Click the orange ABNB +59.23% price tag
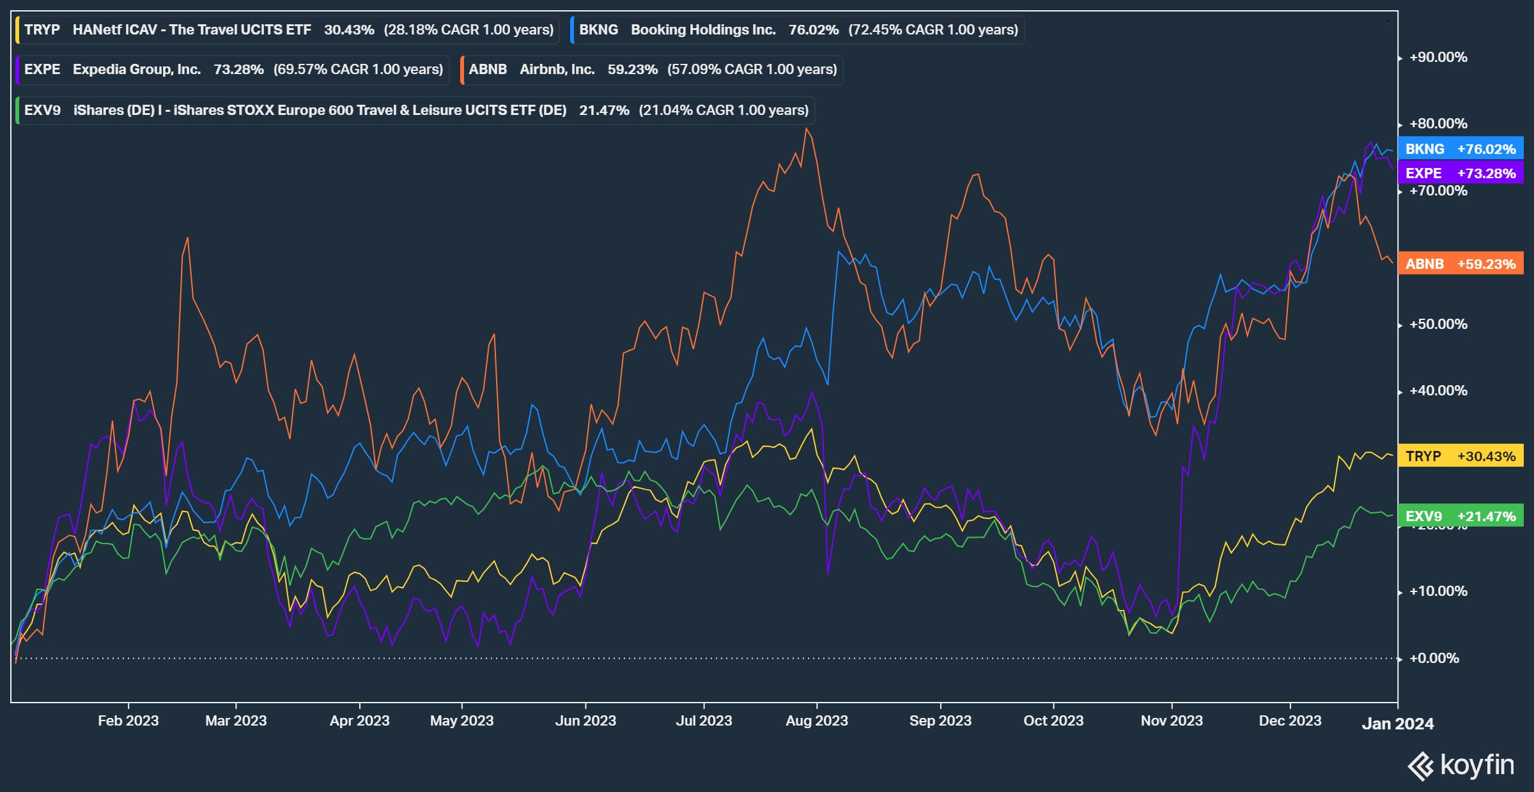This screenshot has height=792, width=1534. 1460,264
